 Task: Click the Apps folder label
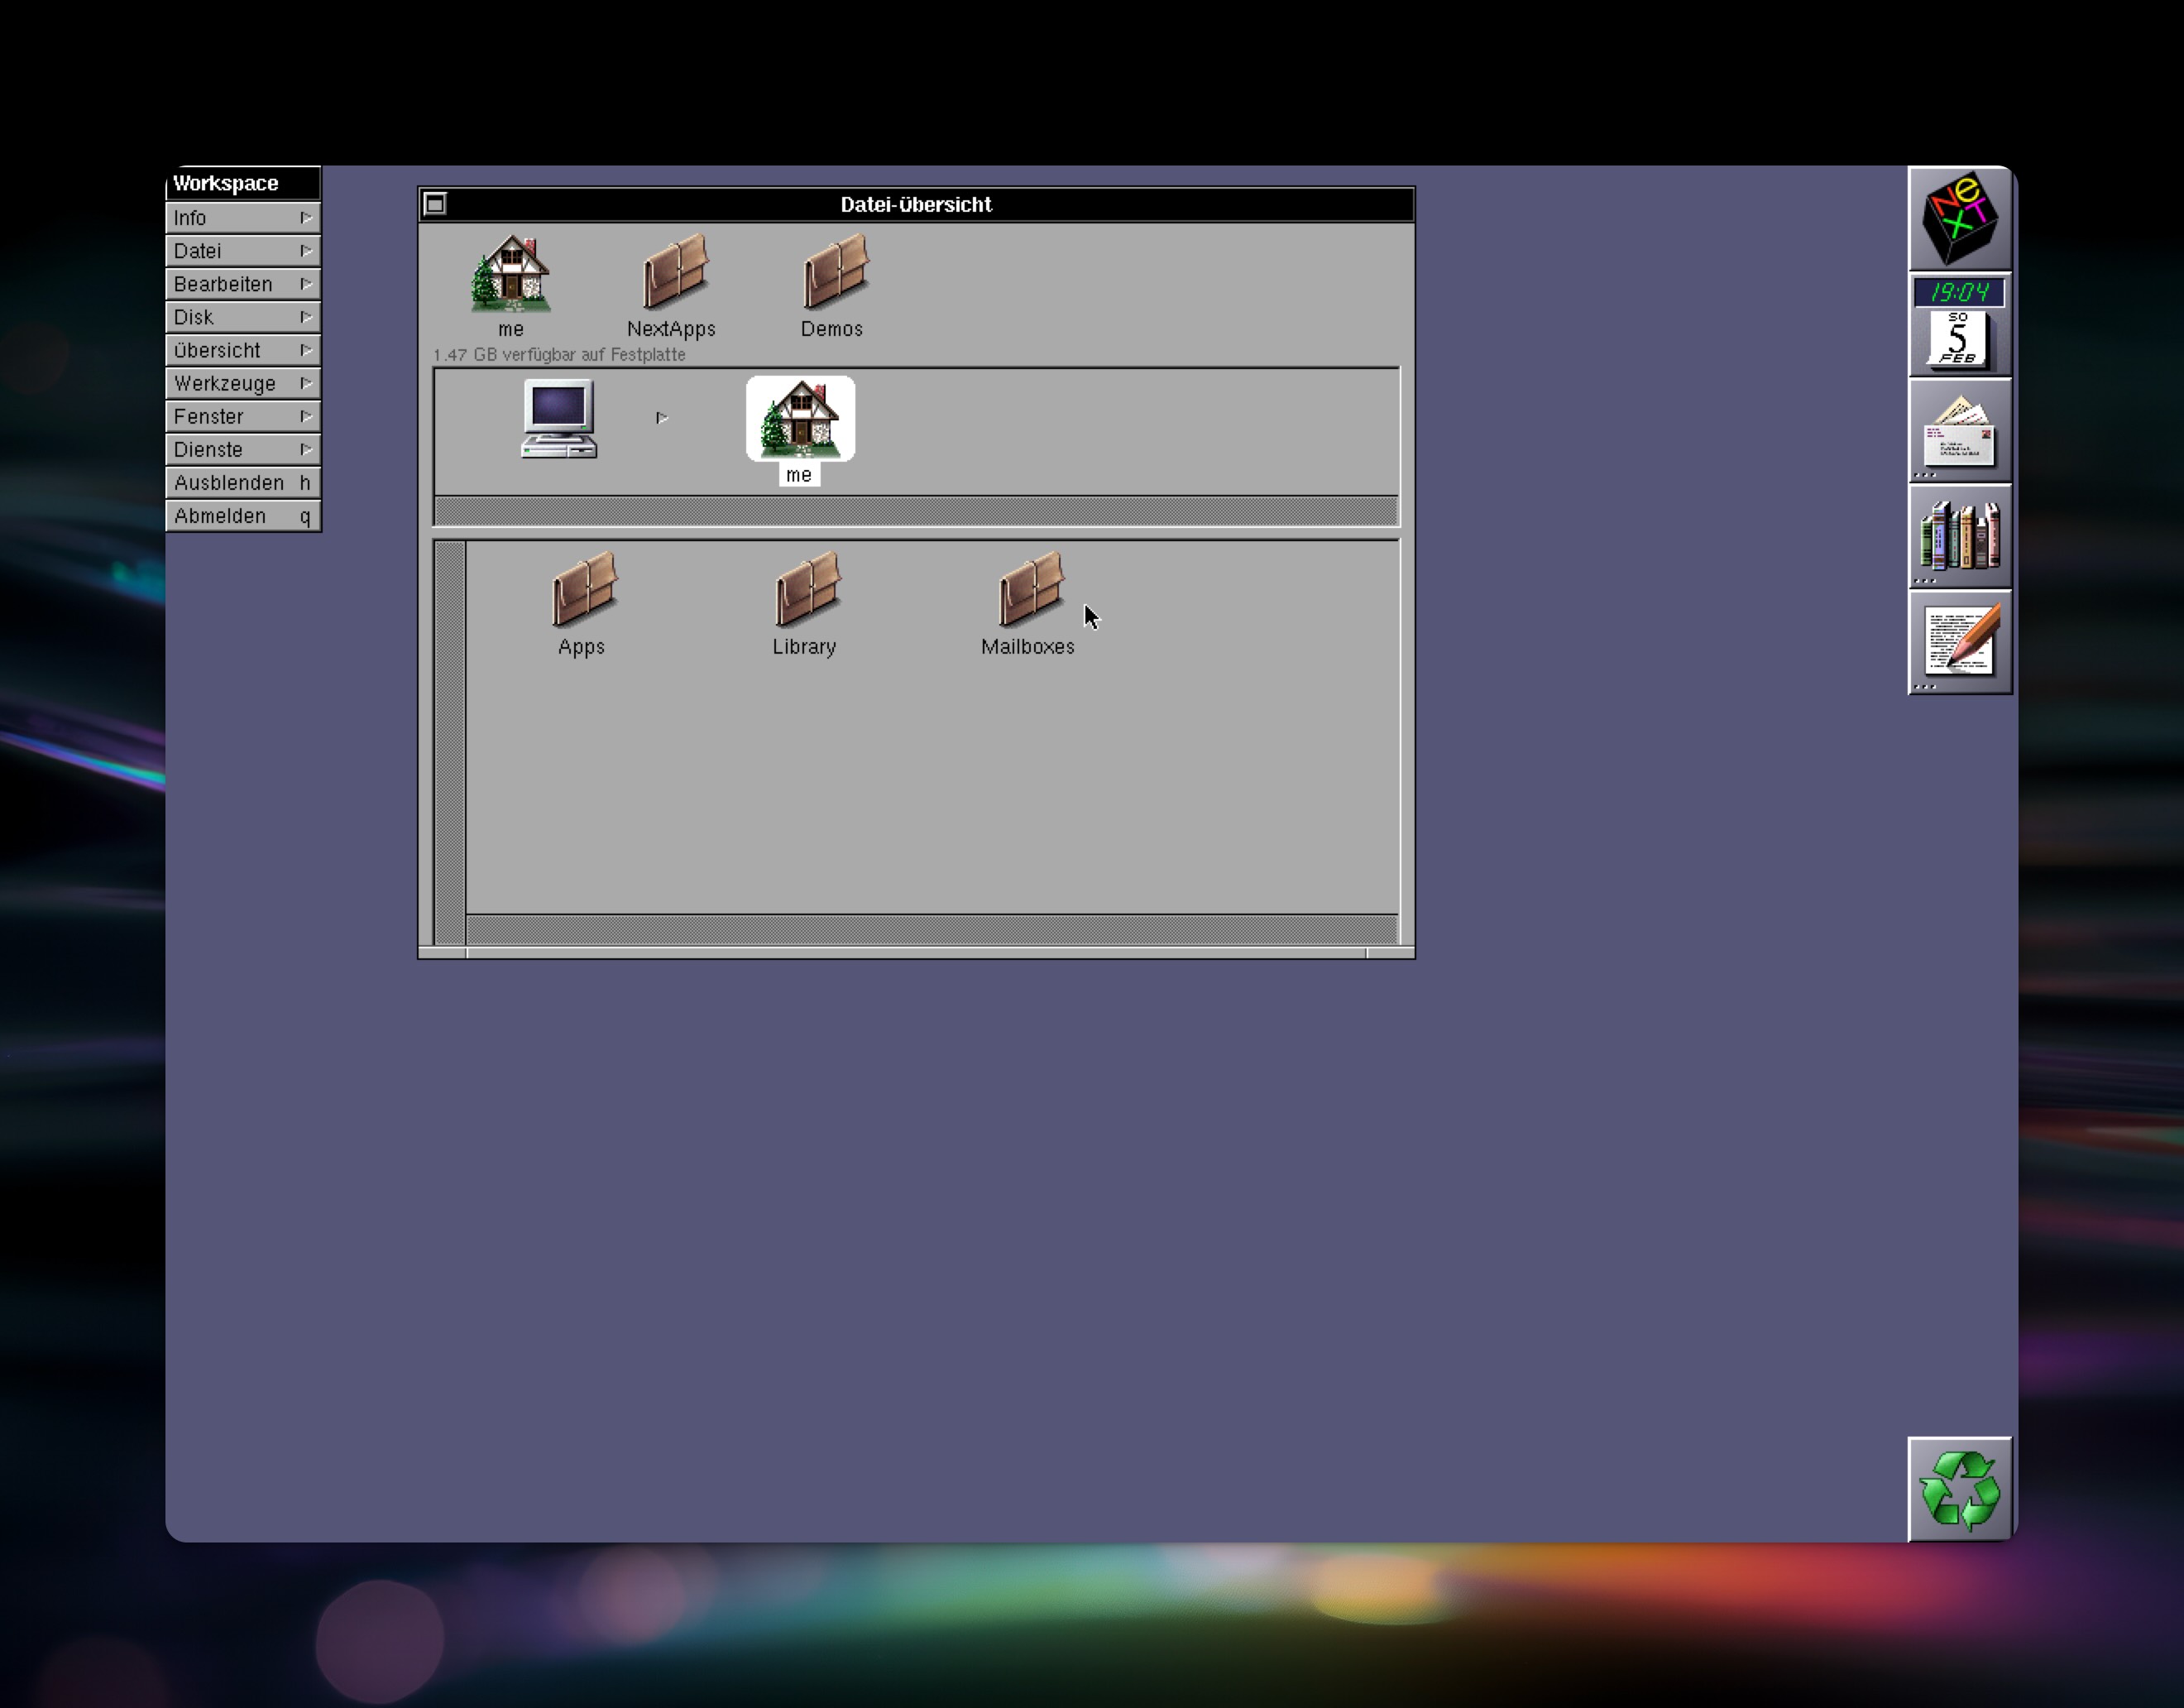point(581,646)
